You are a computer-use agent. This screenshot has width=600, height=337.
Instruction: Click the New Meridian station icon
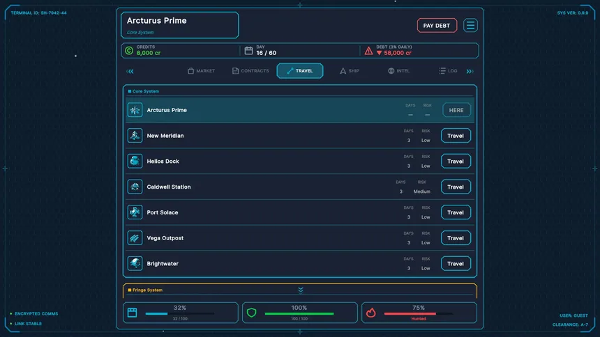[x=135, y=136]
